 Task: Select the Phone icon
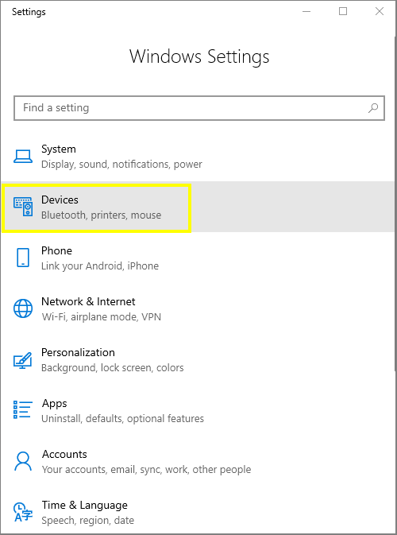point(23,258)
